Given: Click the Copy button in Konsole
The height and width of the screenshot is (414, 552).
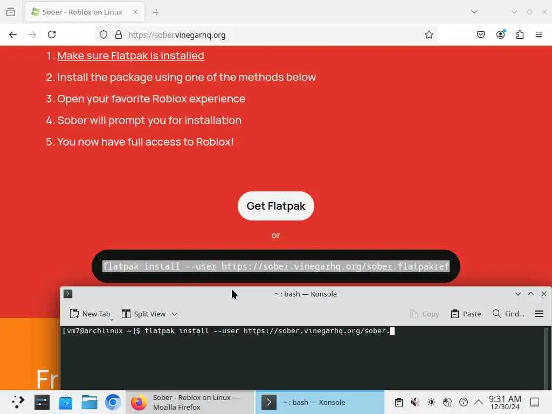Looking at the screenshot, I should (x=425, y=314).
